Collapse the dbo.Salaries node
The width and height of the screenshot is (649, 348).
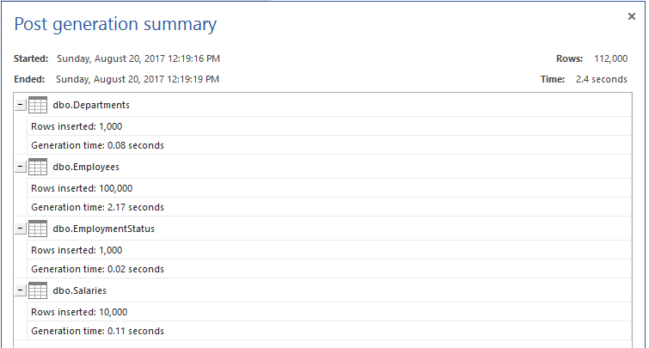coord(21,291)
